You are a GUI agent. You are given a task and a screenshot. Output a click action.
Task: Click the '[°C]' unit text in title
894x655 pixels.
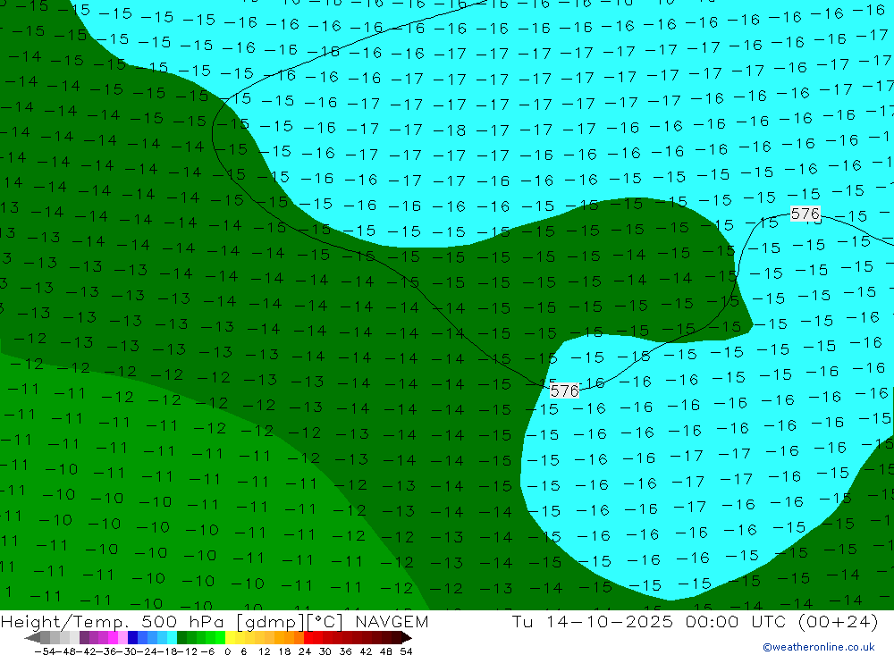(x=325, y=621)
